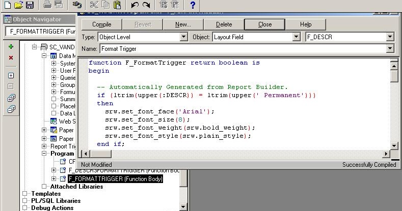The width and height of the screenshot is (402, 211).
Task: Click the red X Delete icon in navigator
Action: pos(11,58)
